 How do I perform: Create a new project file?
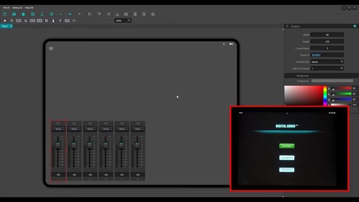pos(4,14)
